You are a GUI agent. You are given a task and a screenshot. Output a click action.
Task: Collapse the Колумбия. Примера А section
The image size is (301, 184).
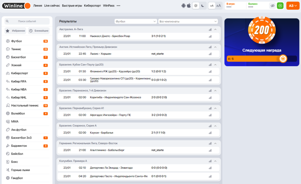coord(215,161)
